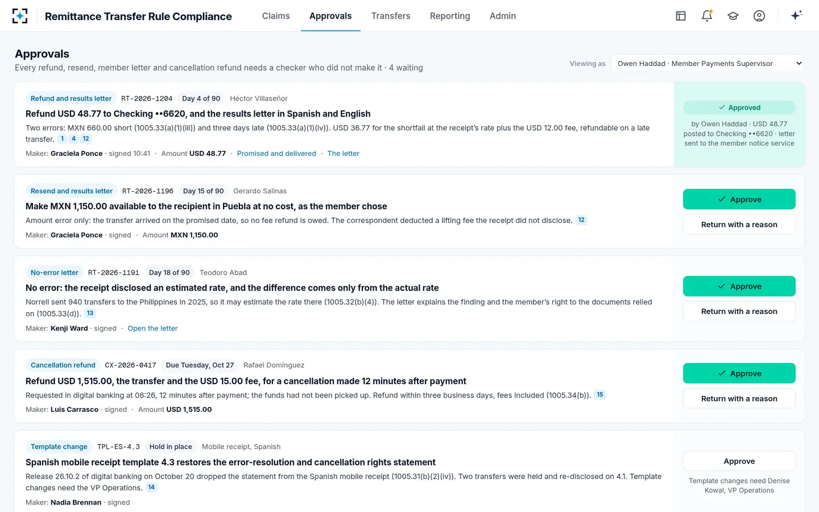Open the Promised and delivered link
The image size is (819, 512).
click(276, 154)
